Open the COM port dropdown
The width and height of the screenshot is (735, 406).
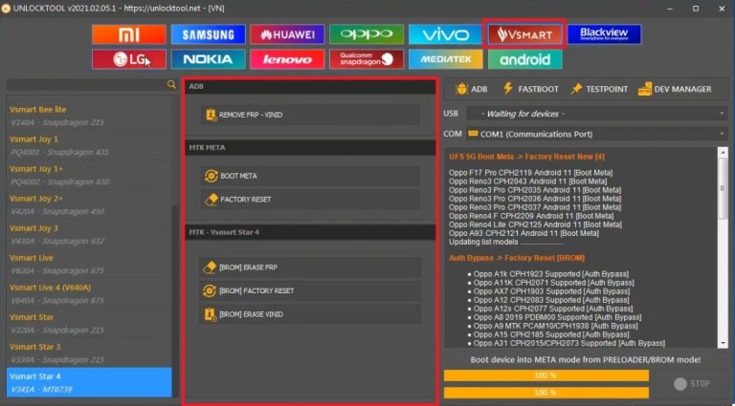coord(597,135)
